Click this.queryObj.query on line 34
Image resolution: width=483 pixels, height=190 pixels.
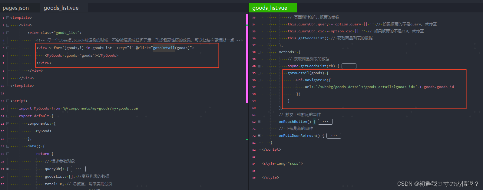click(308, 24)
